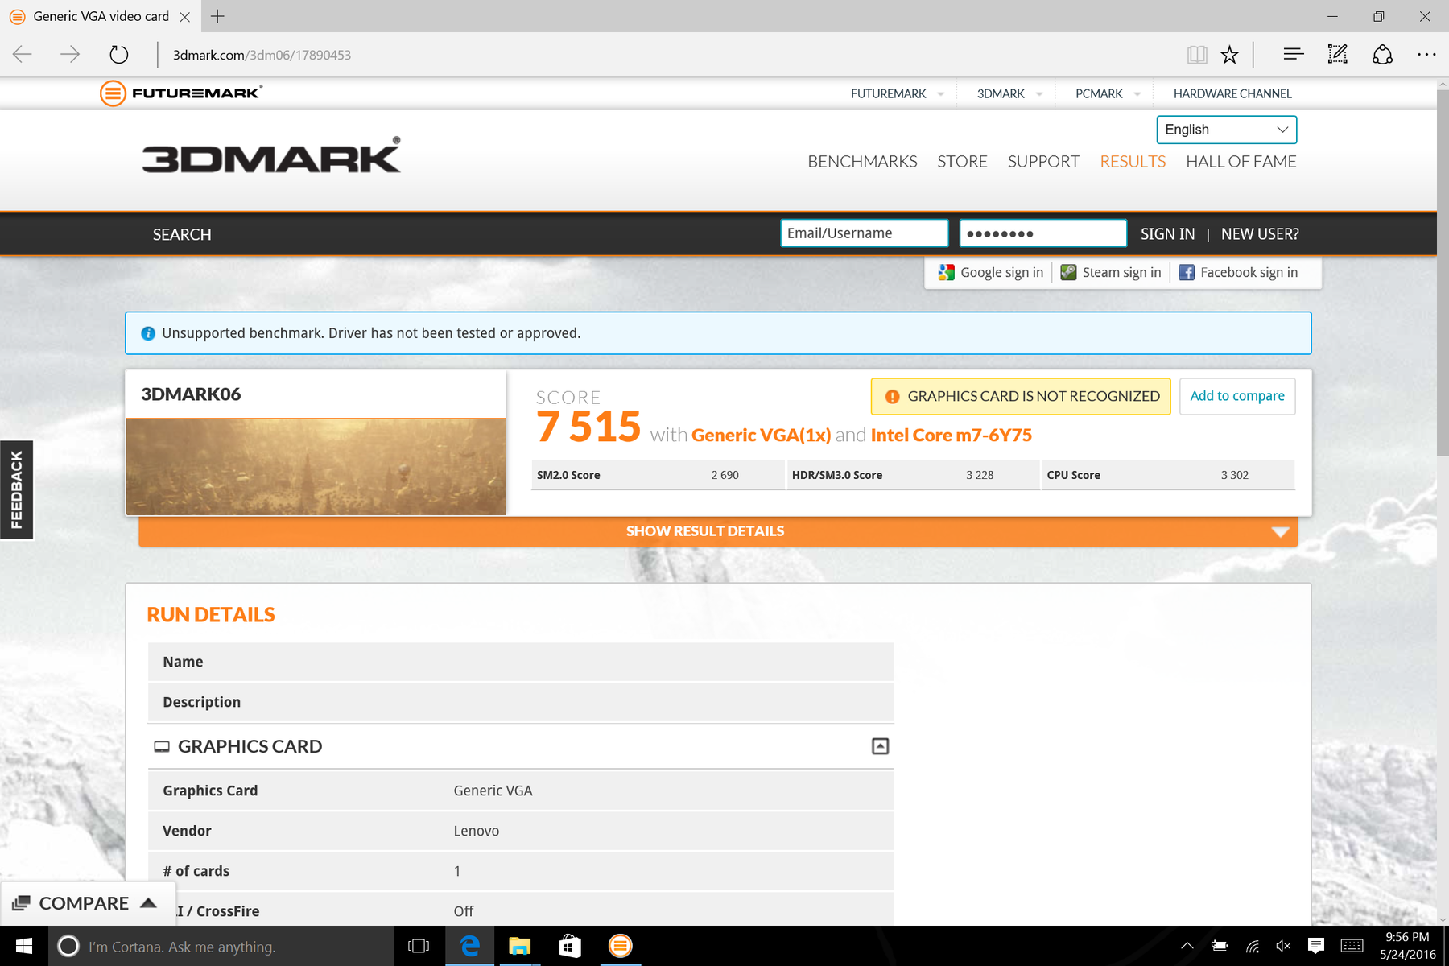
Task: Open the FEEDBACK side tab
Action: pyautogui.click(x=16, y=489)
